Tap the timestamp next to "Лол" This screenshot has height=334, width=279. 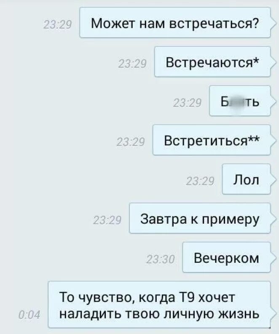pos(200,182)
